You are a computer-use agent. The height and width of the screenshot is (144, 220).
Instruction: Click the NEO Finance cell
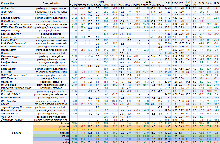(16, 78)
